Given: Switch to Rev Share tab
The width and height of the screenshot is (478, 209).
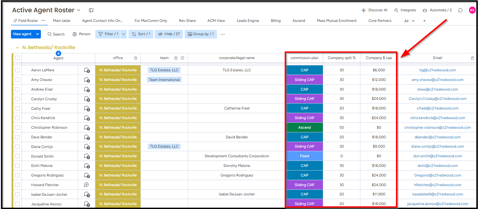Looking at the screenshot, I should 187,21.
